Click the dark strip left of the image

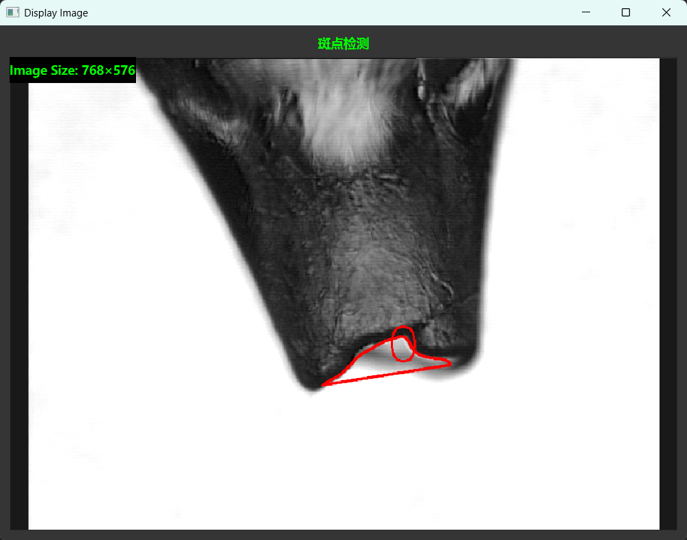[x=19, y=306]
